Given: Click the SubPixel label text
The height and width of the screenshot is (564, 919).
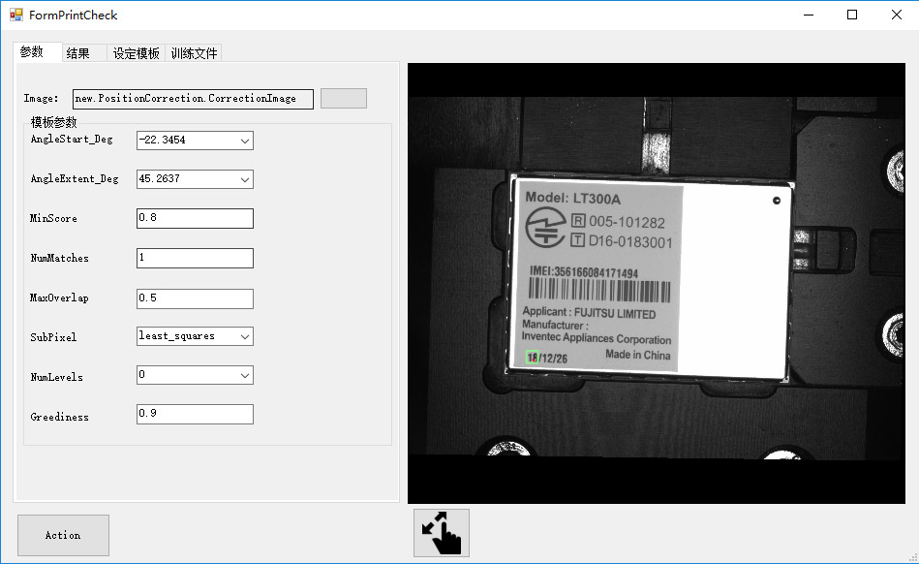Looking at the screenshot, I should click(53, 337).
